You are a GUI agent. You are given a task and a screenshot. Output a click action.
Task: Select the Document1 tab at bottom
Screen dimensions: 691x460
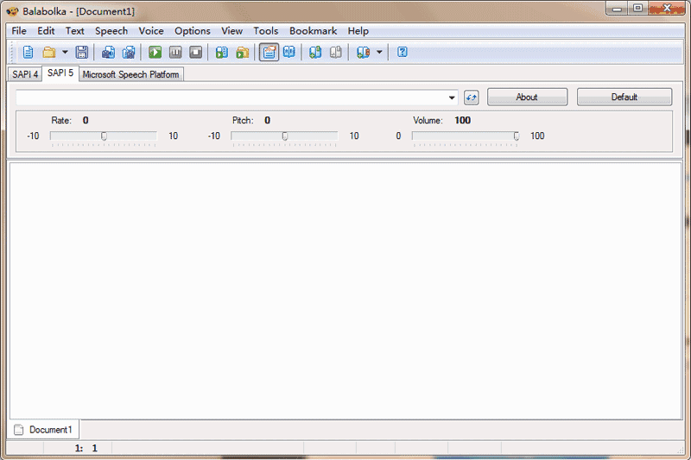coord(44,429)
